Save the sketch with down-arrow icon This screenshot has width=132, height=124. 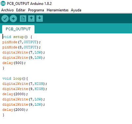pyautogui.click(x=40, y=19)
